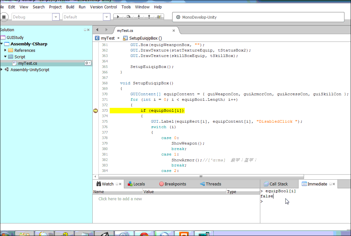The height and width of the screenshot is (236, 351).
Task: Step into the current call
Action: tap(139, 17)
